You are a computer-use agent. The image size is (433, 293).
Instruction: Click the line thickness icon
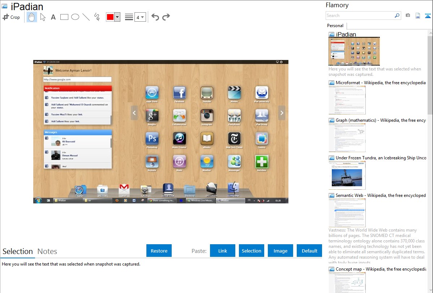pyautogui.click(x=129, y=17)
